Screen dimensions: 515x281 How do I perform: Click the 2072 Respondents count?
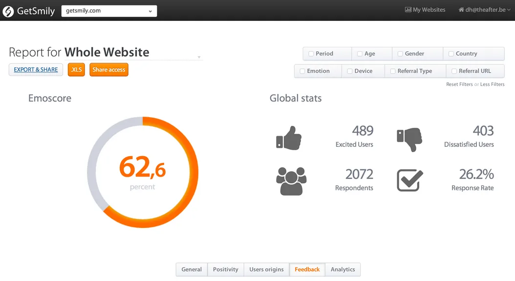[x=359, y=175]
